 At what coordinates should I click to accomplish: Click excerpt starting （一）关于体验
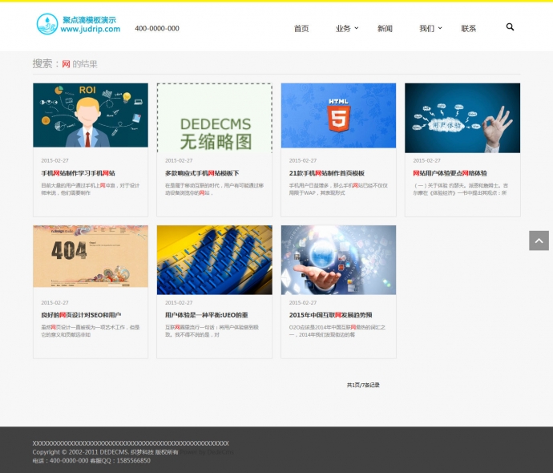tap(461, 189)
